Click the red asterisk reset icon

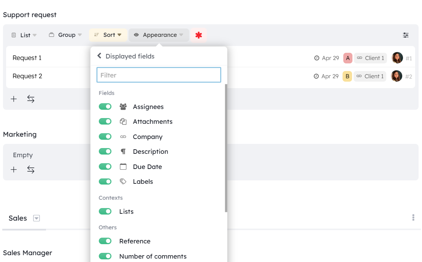tap(198, 35)
